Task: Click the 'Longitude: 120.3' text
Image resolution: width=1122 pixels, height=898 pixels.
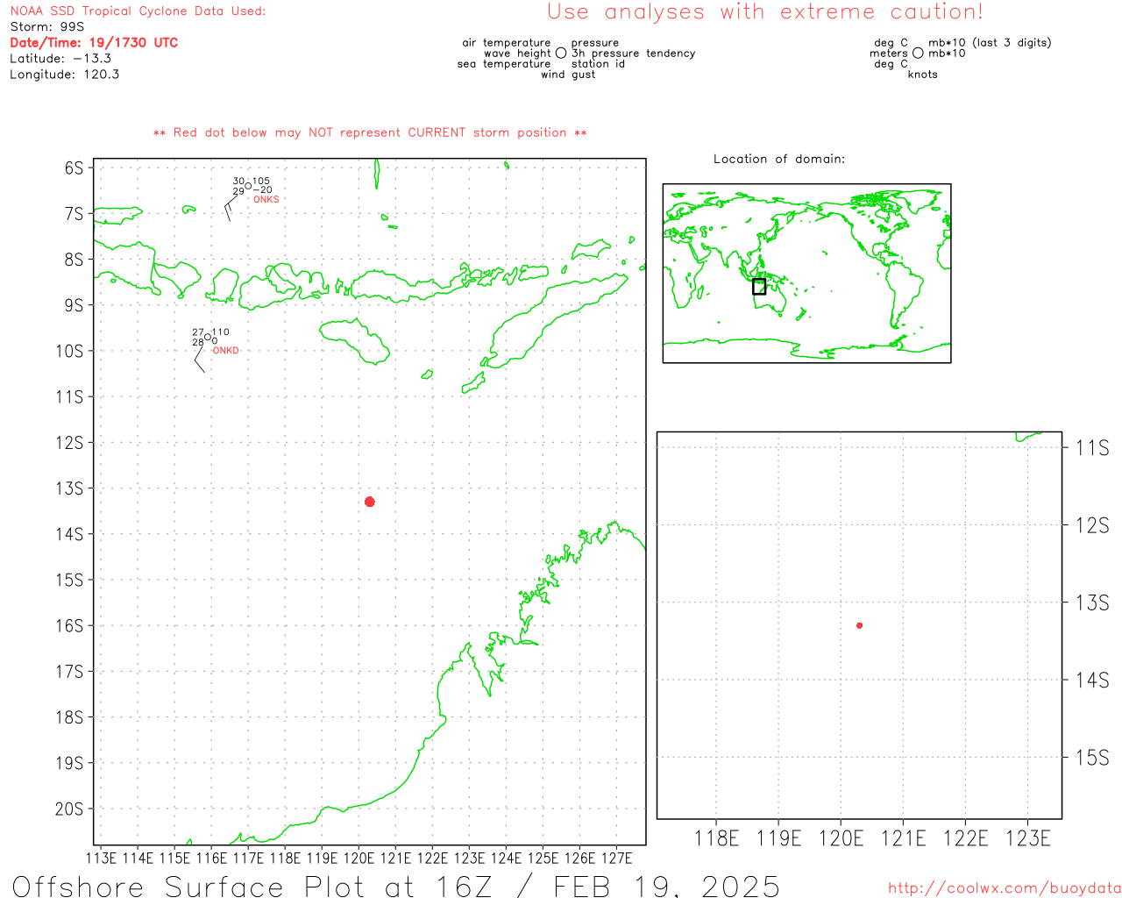Action: [65, 75]
